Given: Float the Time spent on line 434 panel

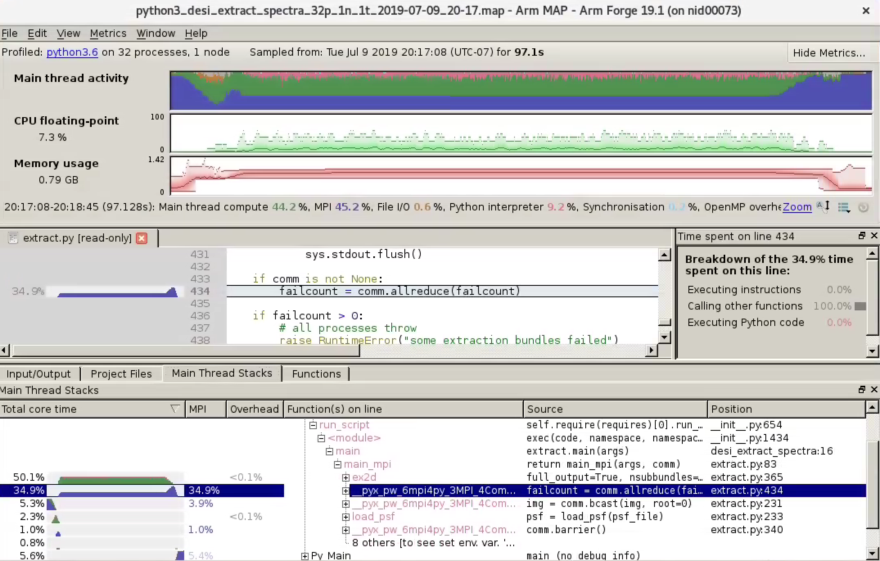Looking at the screenshot, I should (x=862, y=236).
